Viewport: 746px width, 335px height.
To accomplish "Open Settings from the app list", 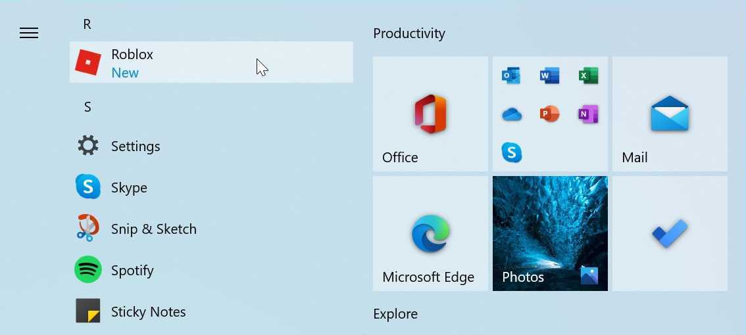I will coord(136,146).
